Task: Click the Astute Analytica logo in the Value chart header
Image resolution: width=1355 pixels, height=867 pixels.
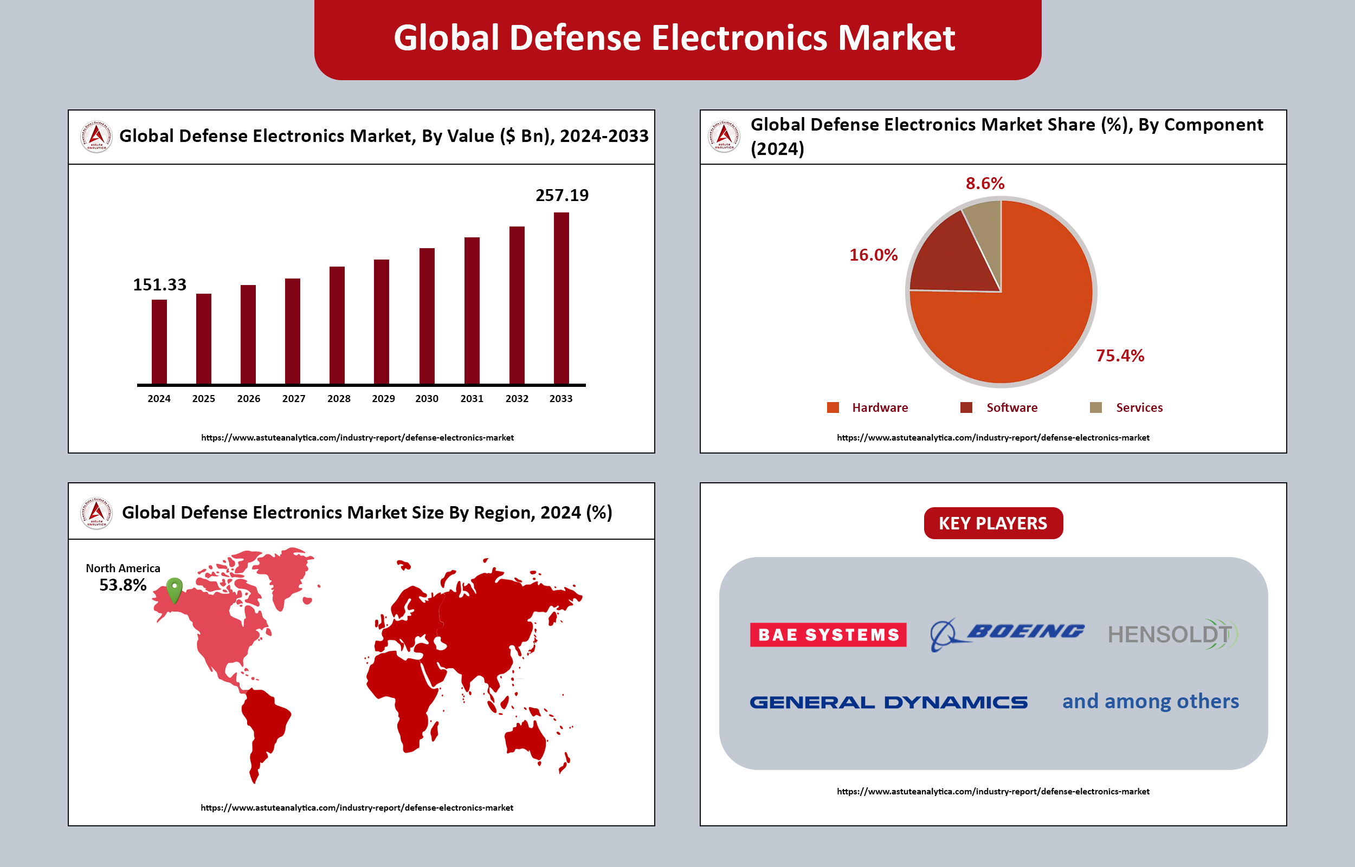Action: (96, 136)
